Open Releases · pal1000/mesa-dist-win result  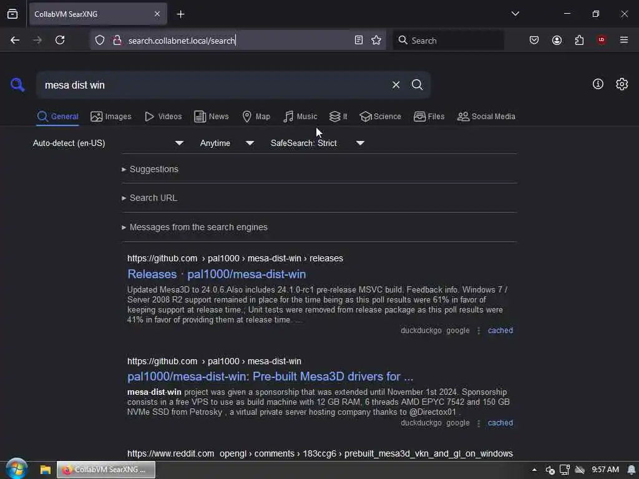coord(217,274)
